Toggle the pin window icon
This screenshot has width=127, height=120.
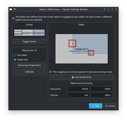[x=15, y=9]
